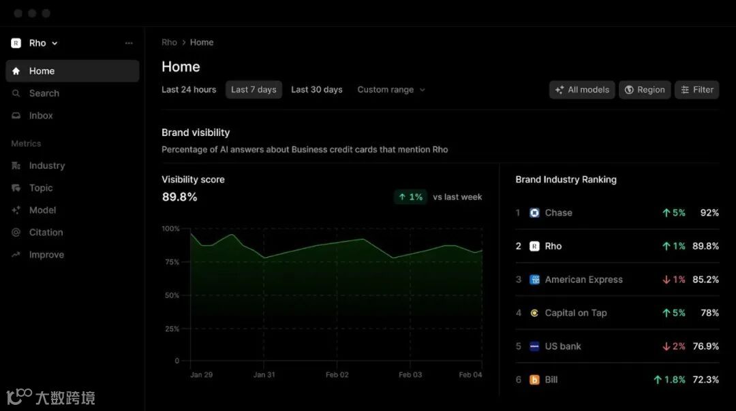Screen dimensions: 736x411
Task: Open the All models selector
Action: pos(581,90)
